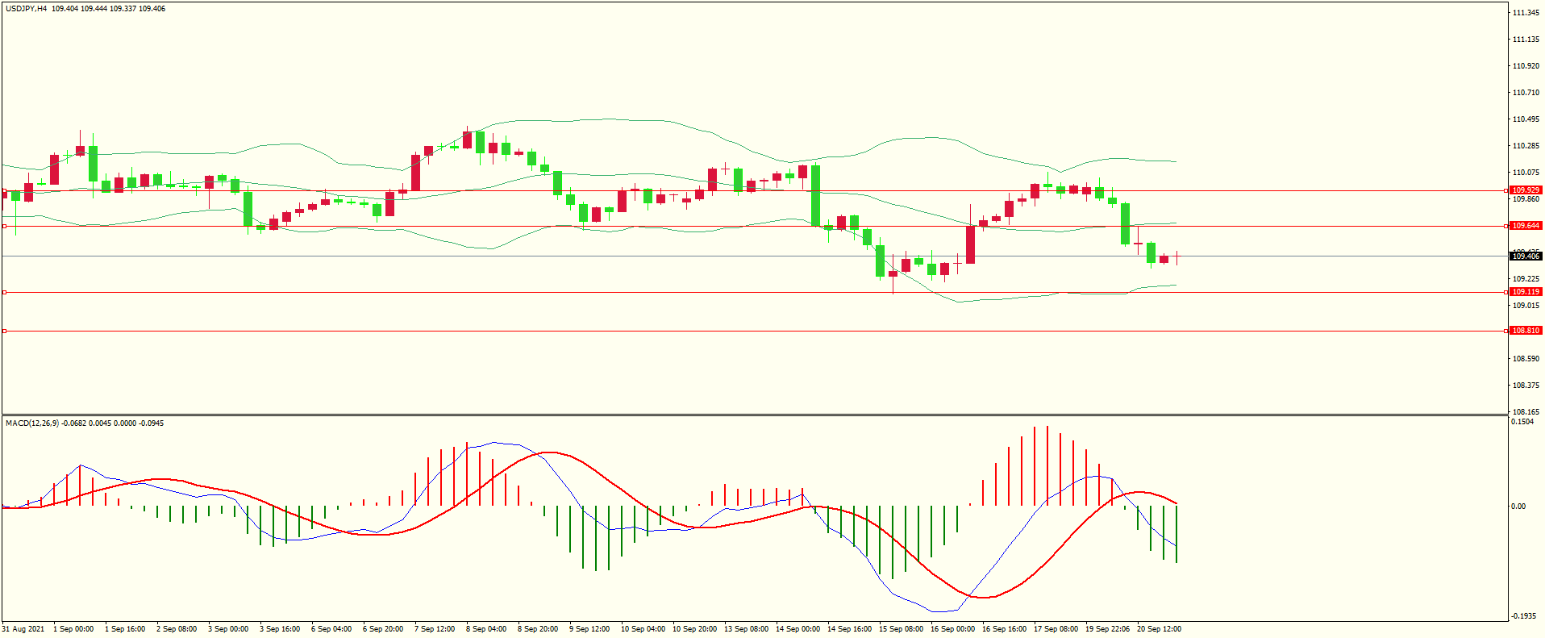
Task: Select the left anchor of the 109.929 horizontal line
Action: click(x=4, y=191)
